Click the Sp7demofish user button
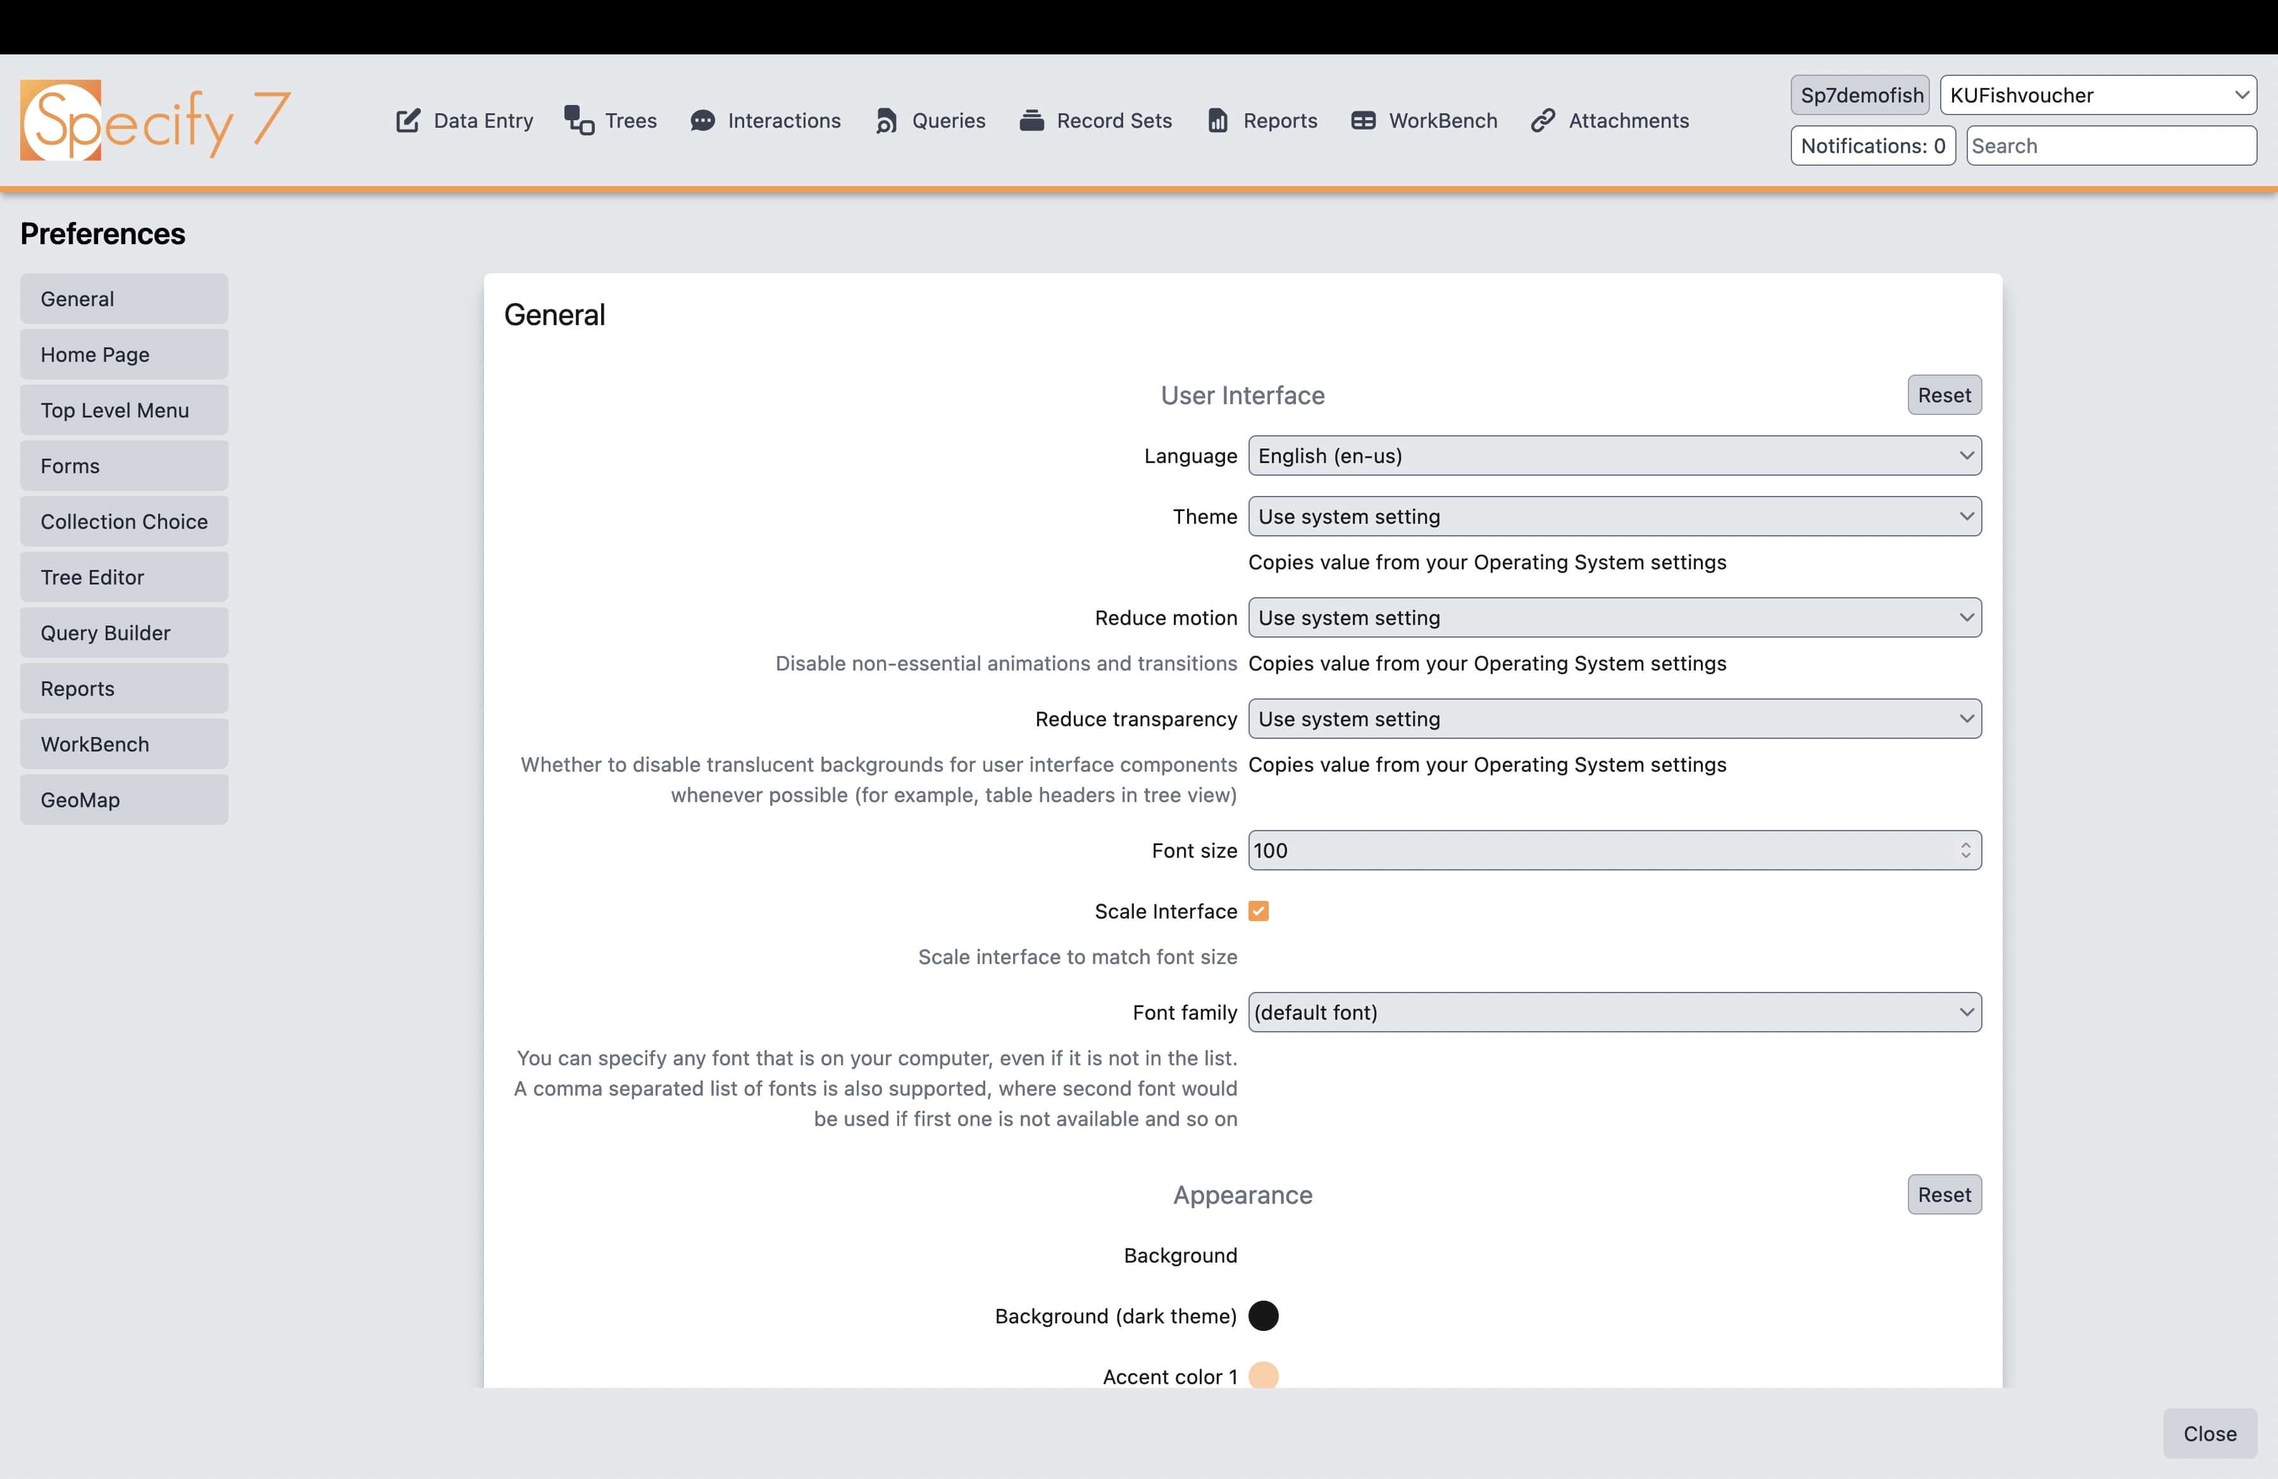 1858,95
